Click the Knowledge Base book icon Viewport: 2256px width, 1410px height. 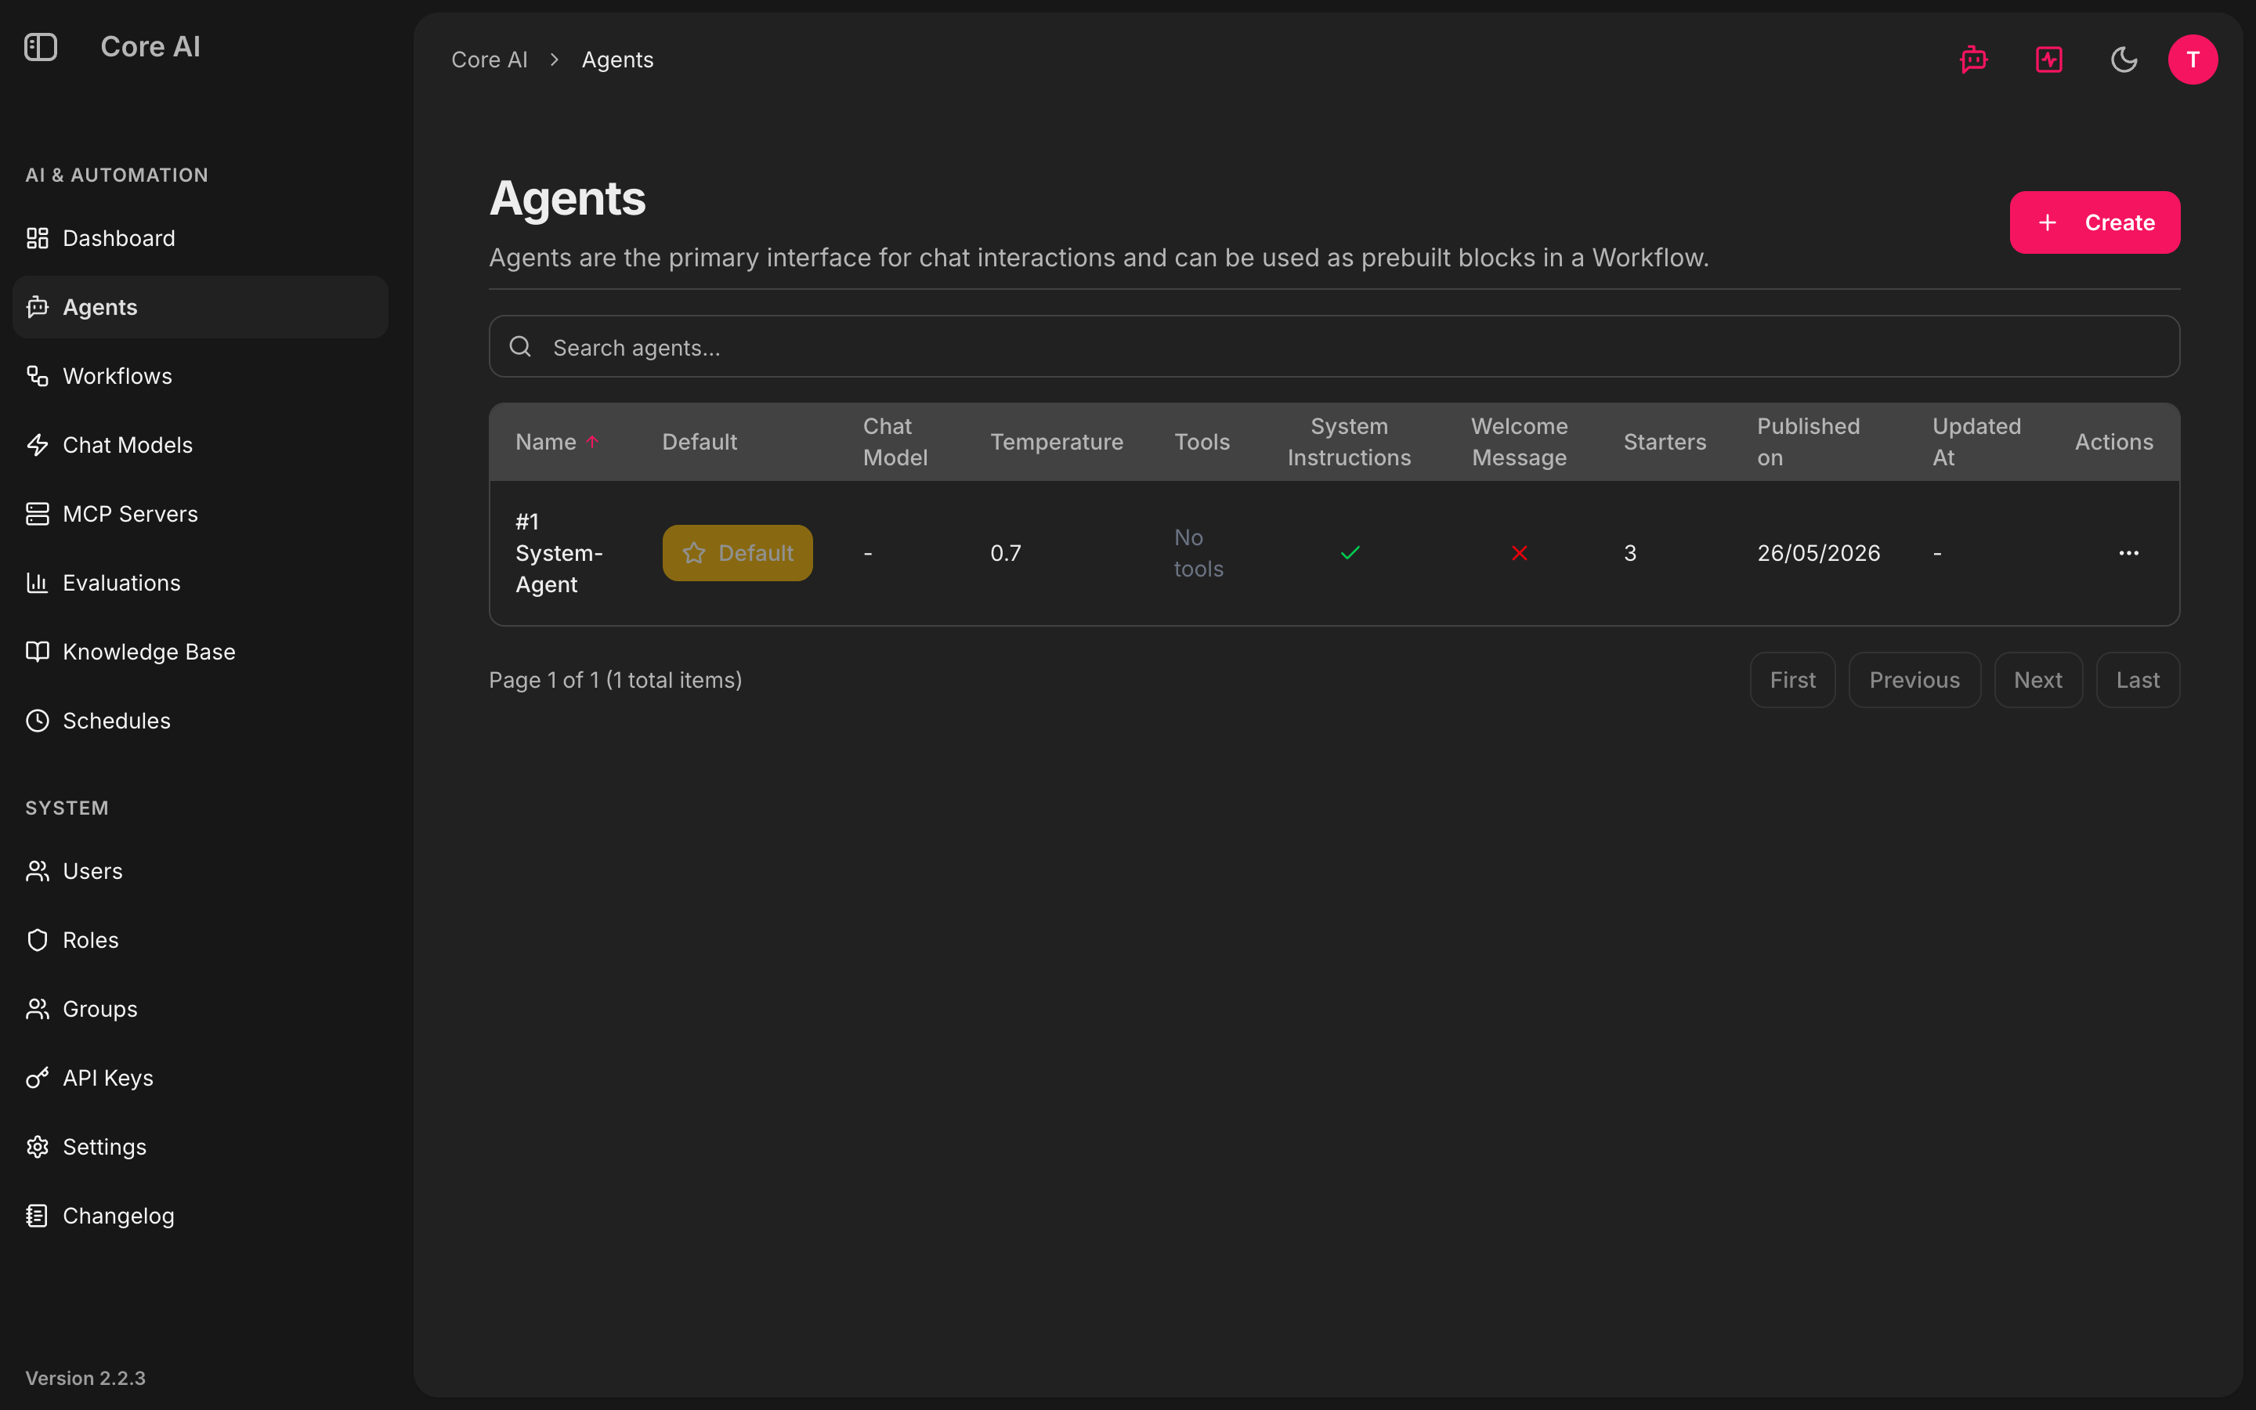point(38,652)
